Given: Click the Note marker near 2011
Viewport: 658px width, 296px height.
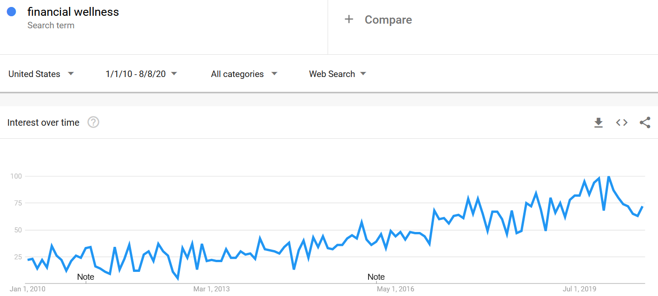Looking at the screenshot, I should (86, 277).
